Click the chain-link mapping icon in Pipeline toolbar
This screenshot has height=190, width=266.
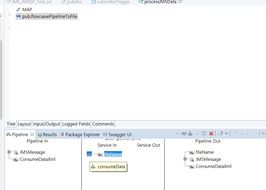184,134
